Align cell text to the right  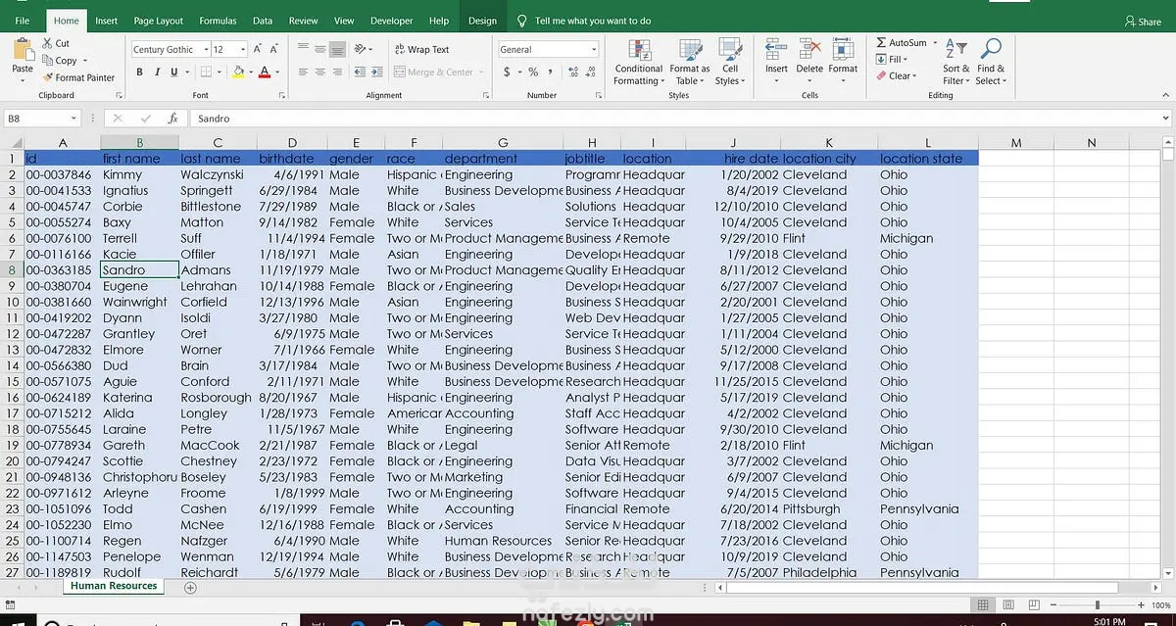click(x=336, y=72)
